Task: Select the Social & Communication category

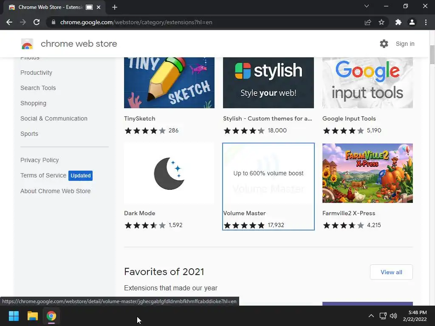Action: pos(54,118)
